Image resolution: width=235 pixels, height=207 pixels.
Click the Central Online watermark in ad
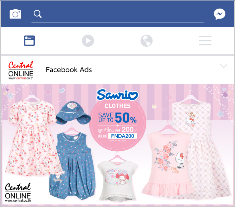pos(18,192)
